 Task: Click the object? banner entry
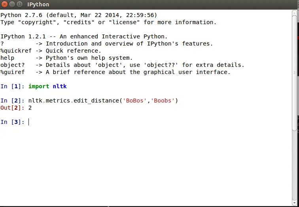[13, 65]
